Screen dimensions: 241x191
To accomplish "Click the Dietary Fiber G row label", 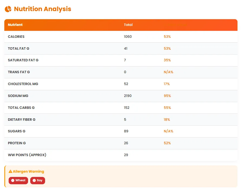I will pos(22,119).
